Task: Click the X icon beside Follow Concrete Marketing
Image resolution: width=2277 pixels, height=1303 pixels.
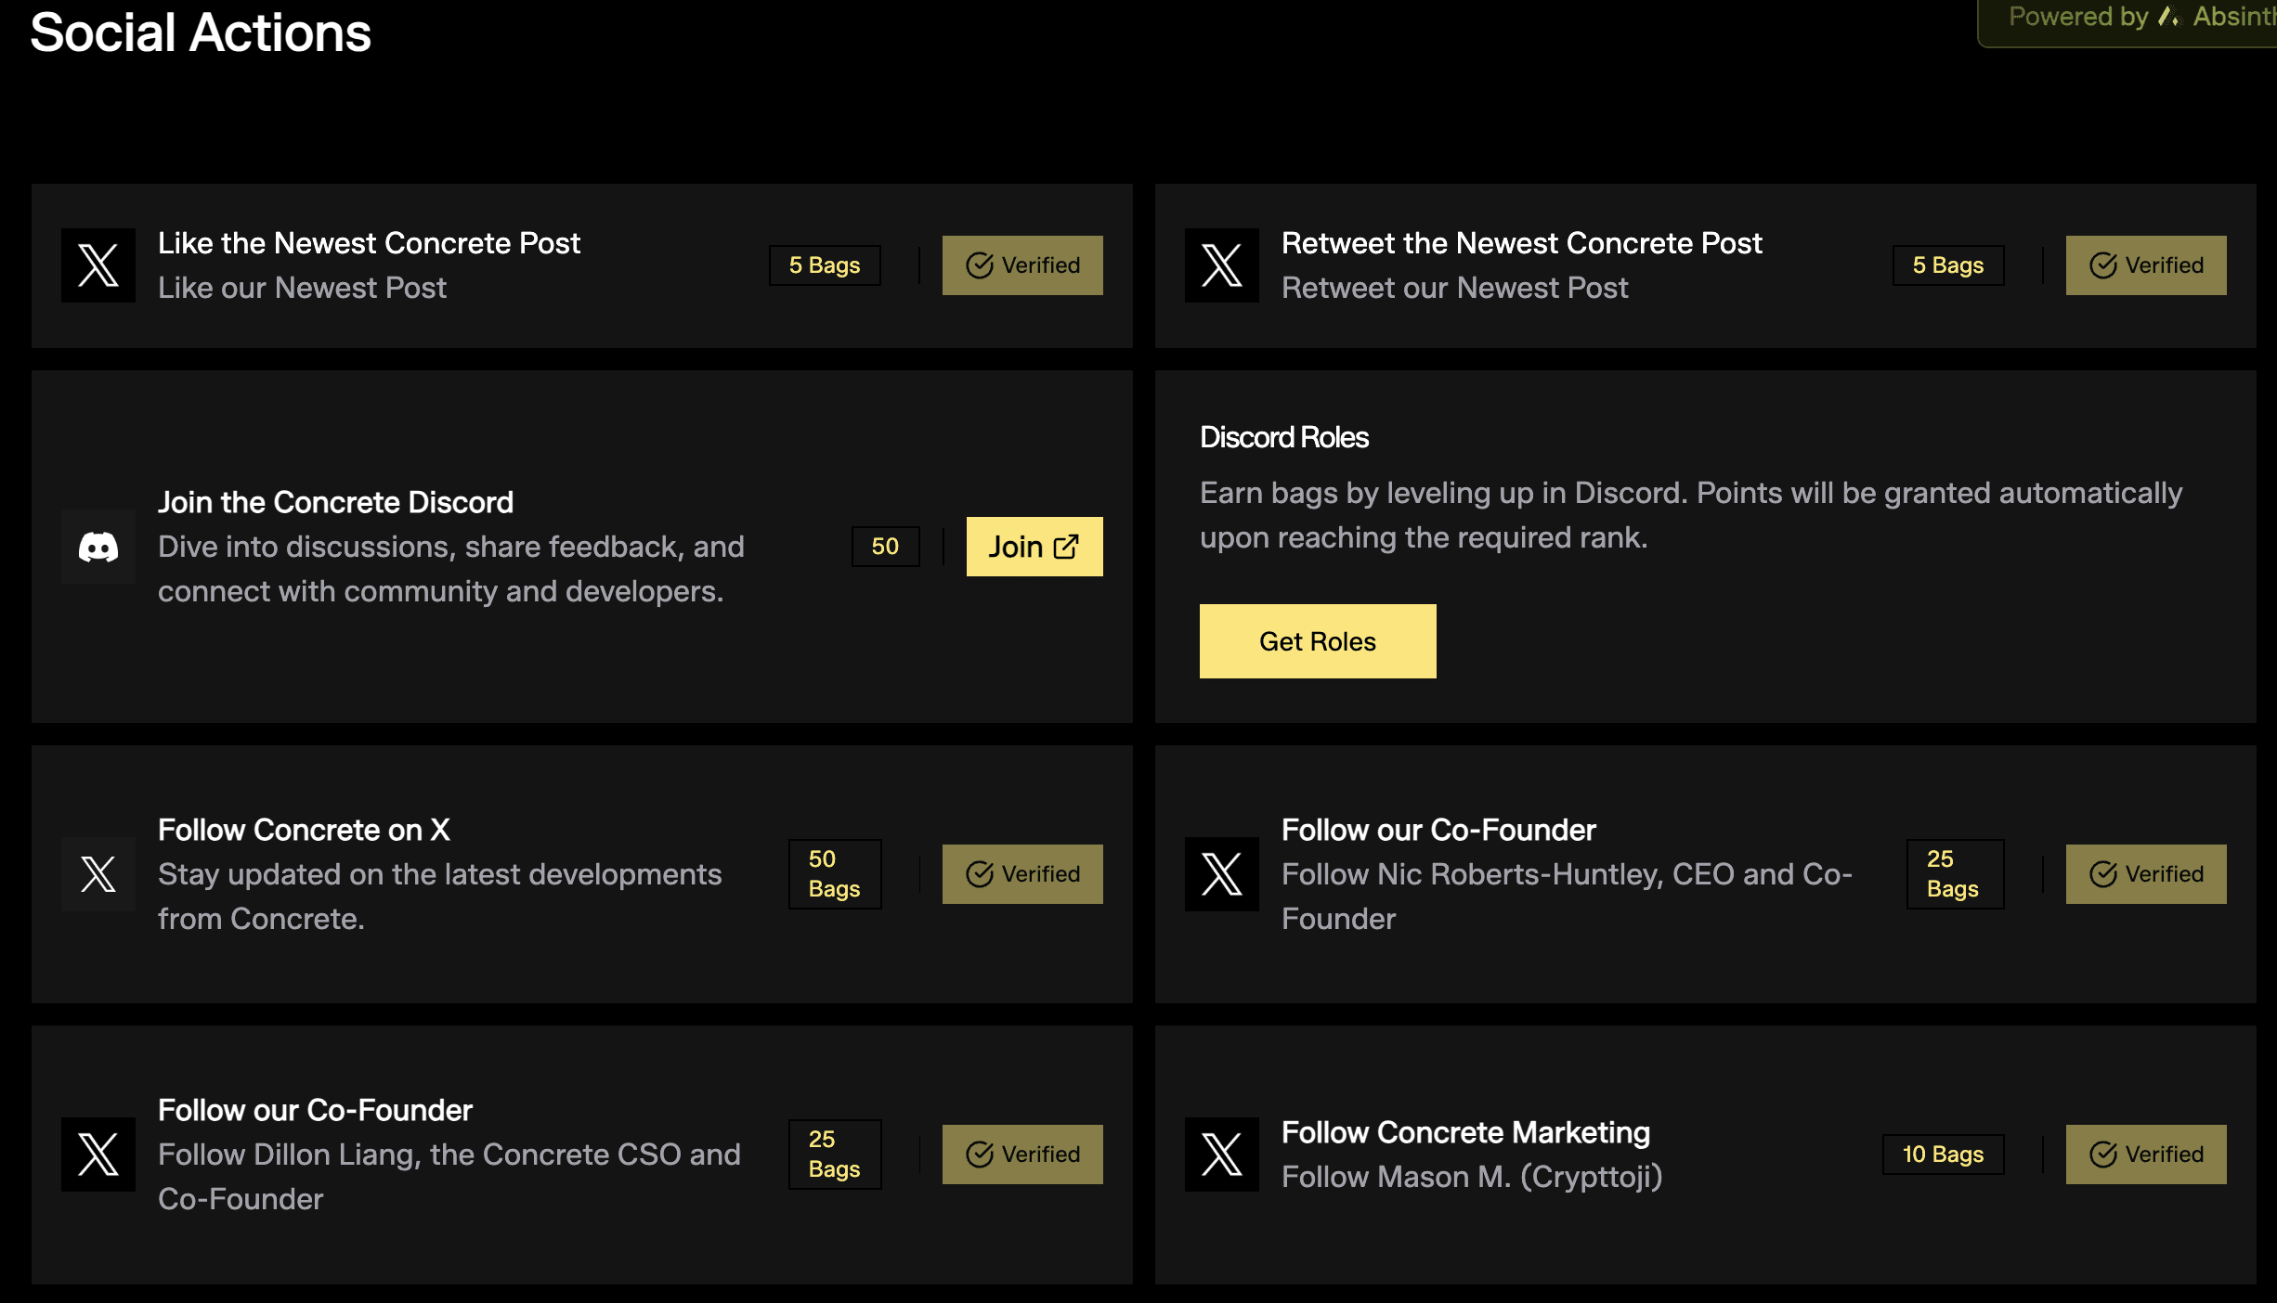Action: coord(1222,1155)
